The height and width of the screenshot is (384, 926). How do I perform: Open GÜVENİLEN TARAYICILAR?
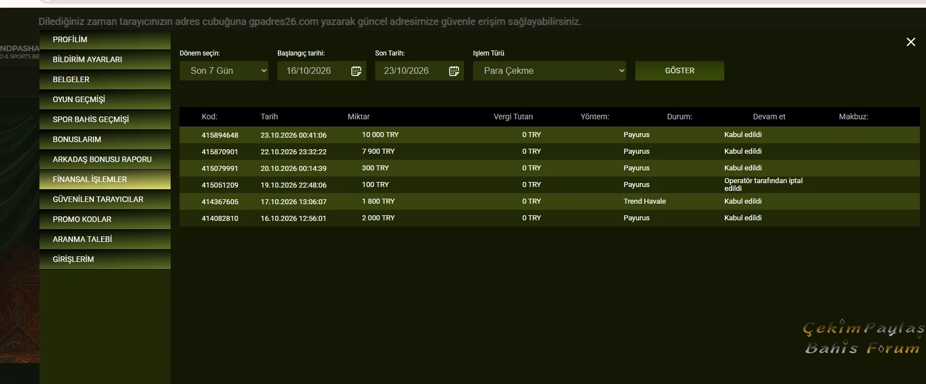tap(105, 199)
